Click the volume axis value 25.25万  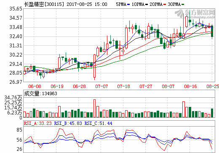click(x=13, y=103)
